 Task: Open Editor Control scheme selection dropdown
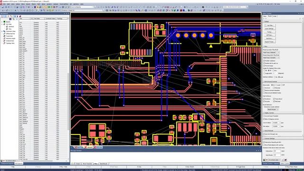(275, 160)
